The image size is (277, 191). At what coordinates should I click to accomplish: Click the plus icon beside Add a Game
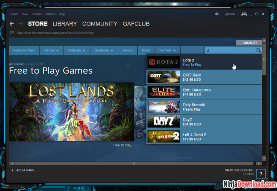pos(13,170)
